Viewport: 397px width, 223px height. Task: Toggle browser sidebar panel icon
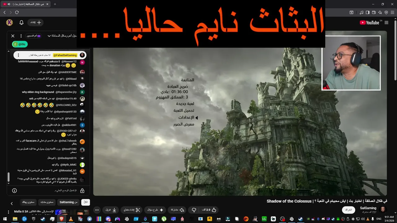(368, 12)
